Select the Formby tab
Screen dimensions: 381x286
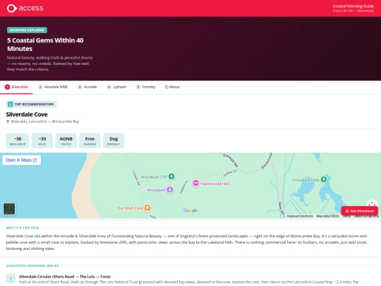[x=145, y=87]
